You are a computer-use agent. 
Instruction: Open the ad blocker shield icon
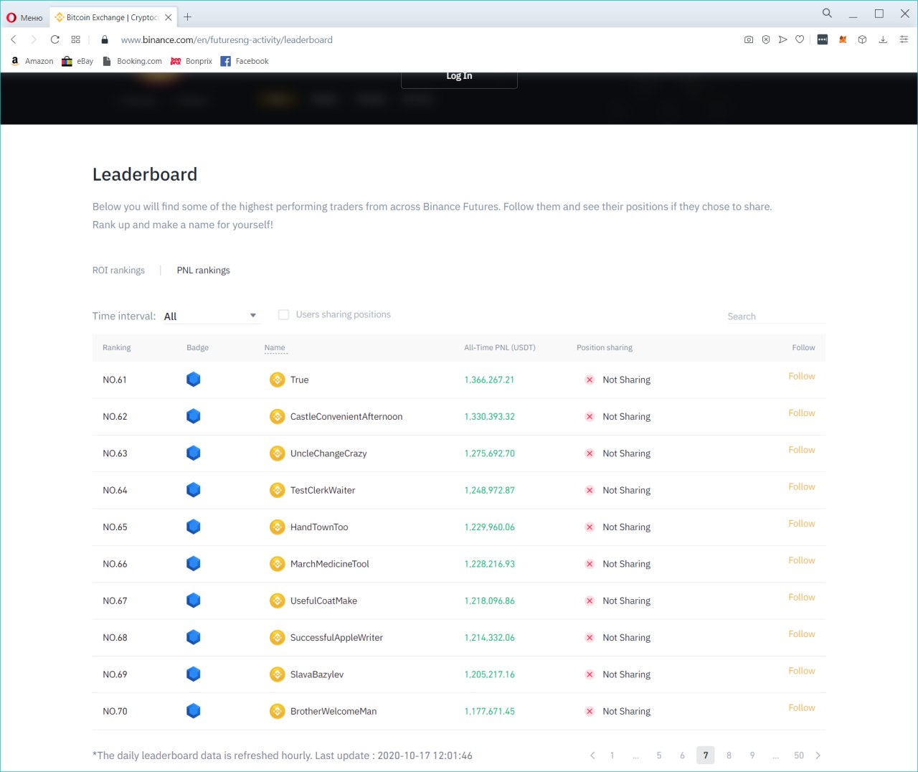[x=766, y=39]
